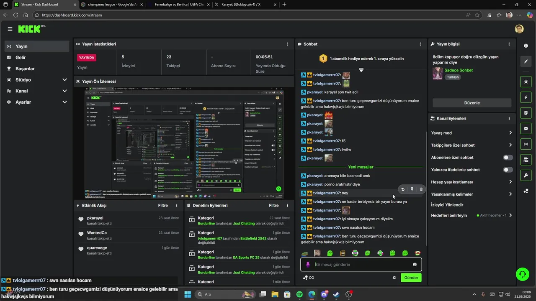Click the chat message input field
This screenshot has width=536, height=301.
(361, 265)
